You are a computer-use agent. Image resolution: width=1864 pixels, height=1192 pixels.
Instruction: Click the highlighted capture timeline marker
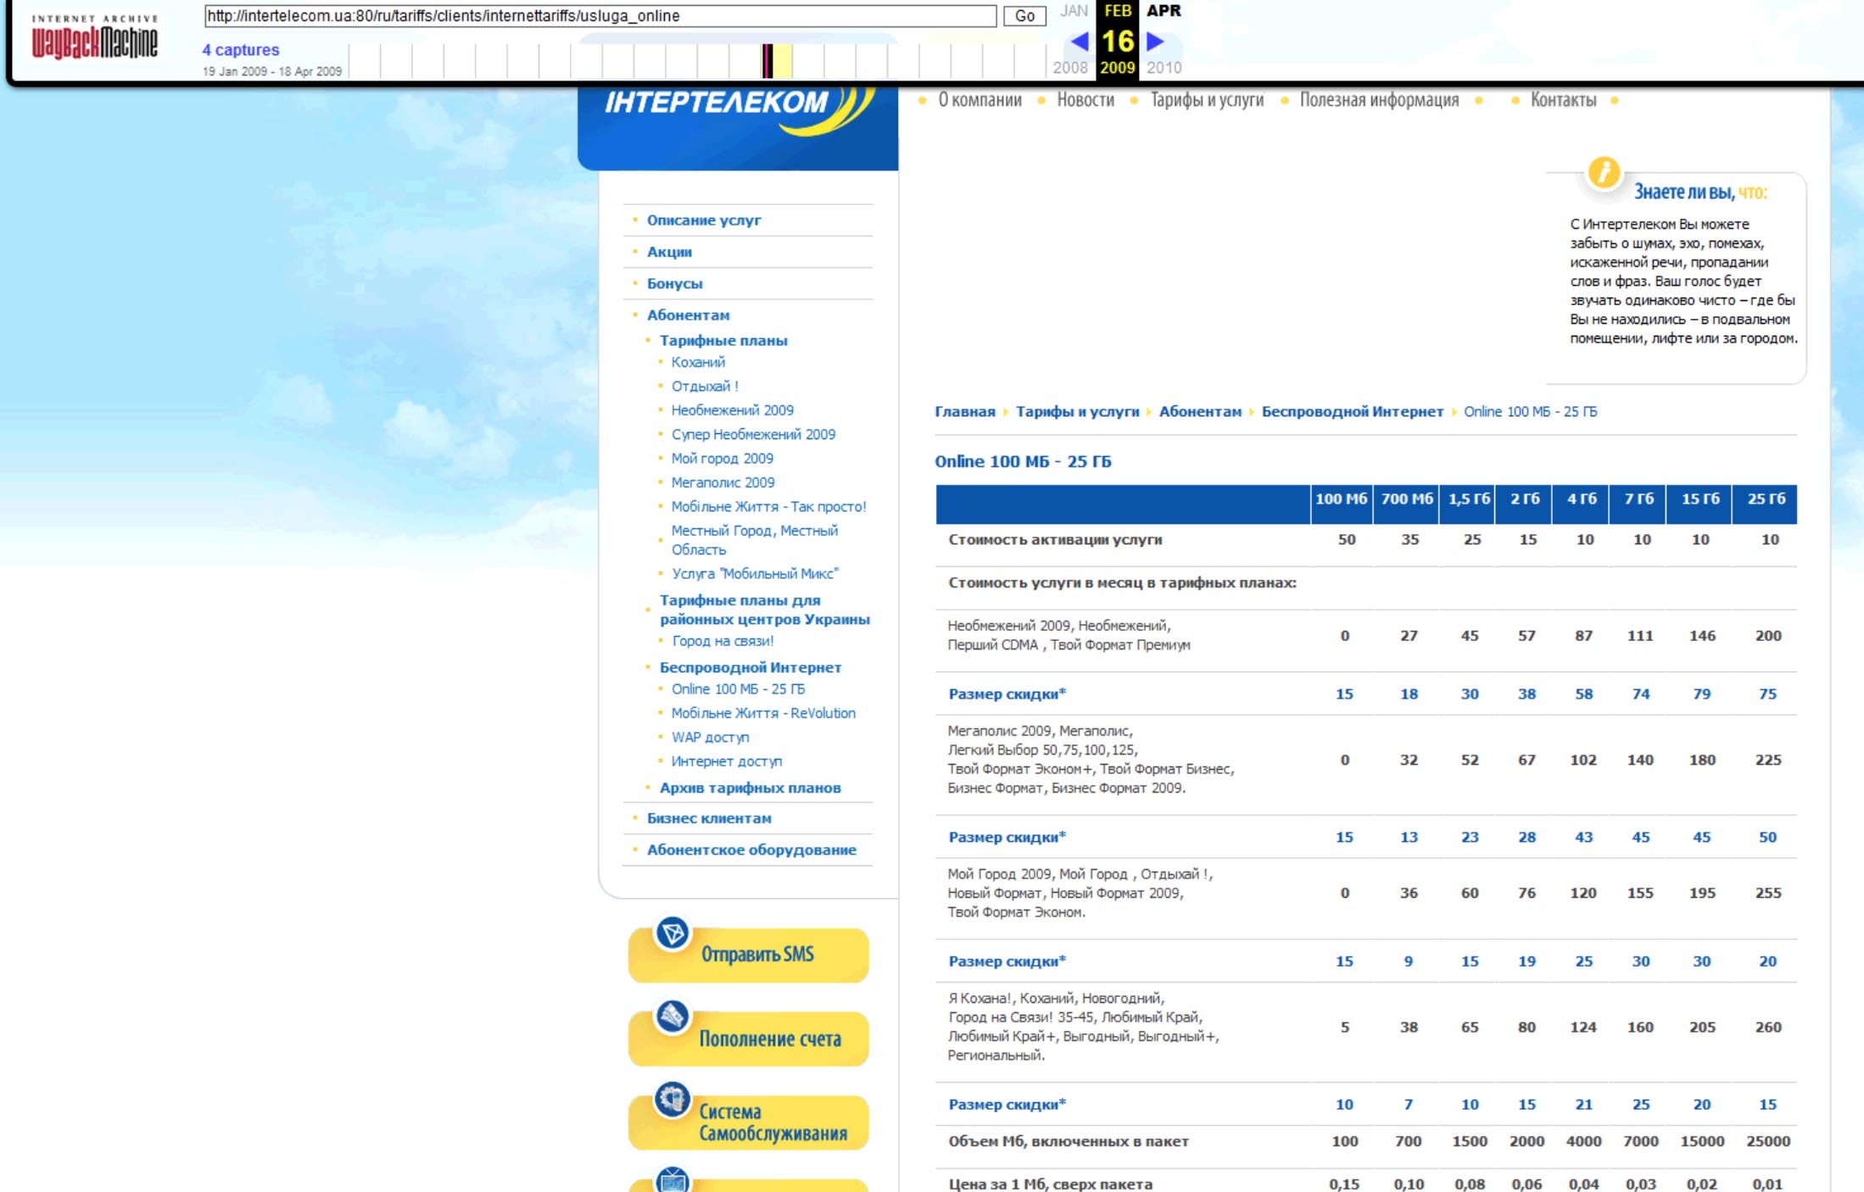767,61
